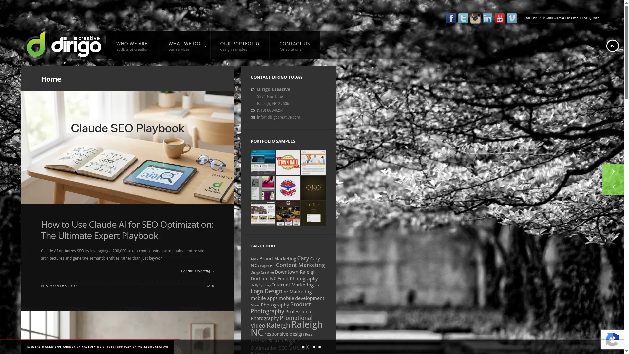Screen dimensions: 629x354
Task: Select the Brand Marketing tag
Action: tap(278, 259)
